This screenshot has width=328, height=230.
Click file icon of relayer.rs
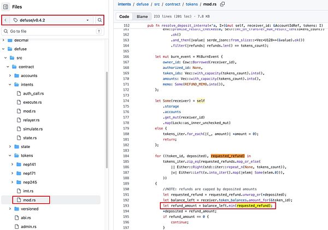coord(19,120)
